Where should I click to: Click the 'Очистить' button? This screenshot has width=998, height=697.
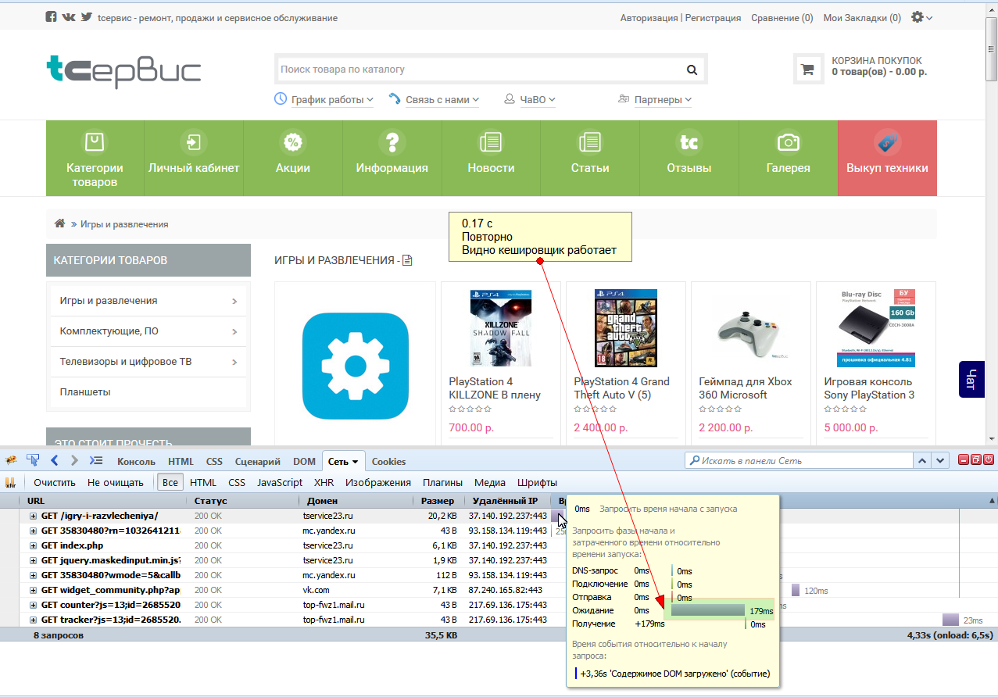click(x=54, y=482)
